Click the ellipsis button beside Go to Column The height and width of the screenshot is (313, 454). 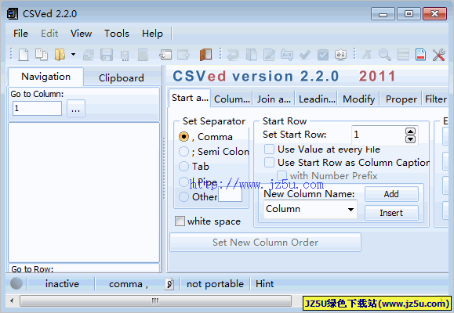click(x=76, y=109)
